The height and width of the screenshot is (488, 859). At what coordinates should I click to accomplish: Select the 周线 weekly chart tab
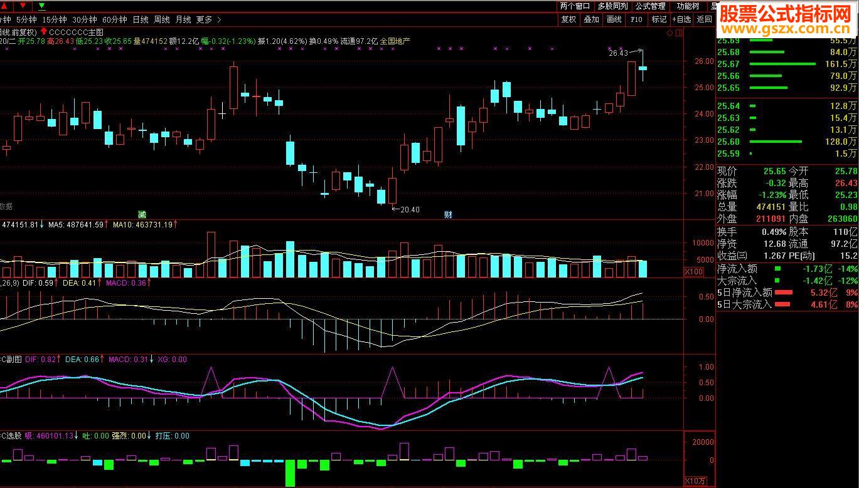tap(162, 19)
